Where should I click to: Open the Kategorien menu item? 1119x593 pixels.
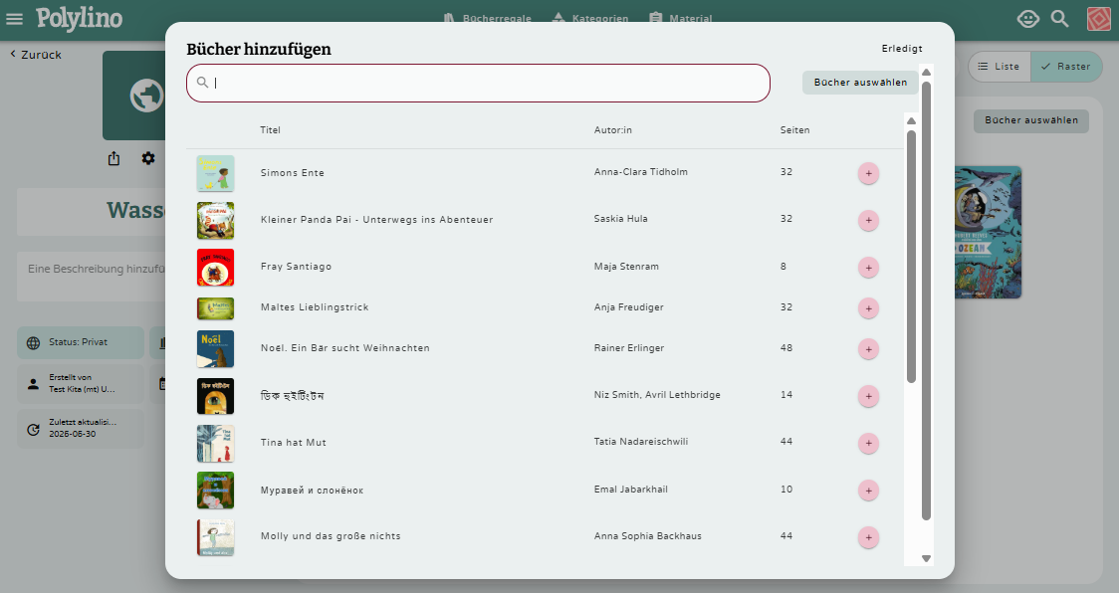pyautogui.click(x=589, y=19)
